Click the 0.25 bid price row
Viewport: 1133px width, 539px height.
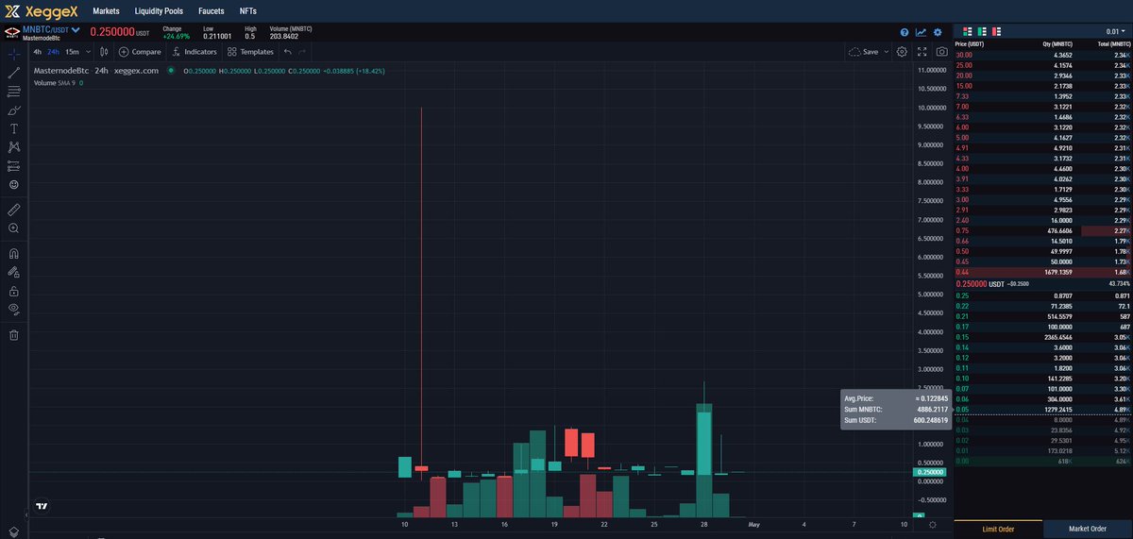click(1043, 296)
